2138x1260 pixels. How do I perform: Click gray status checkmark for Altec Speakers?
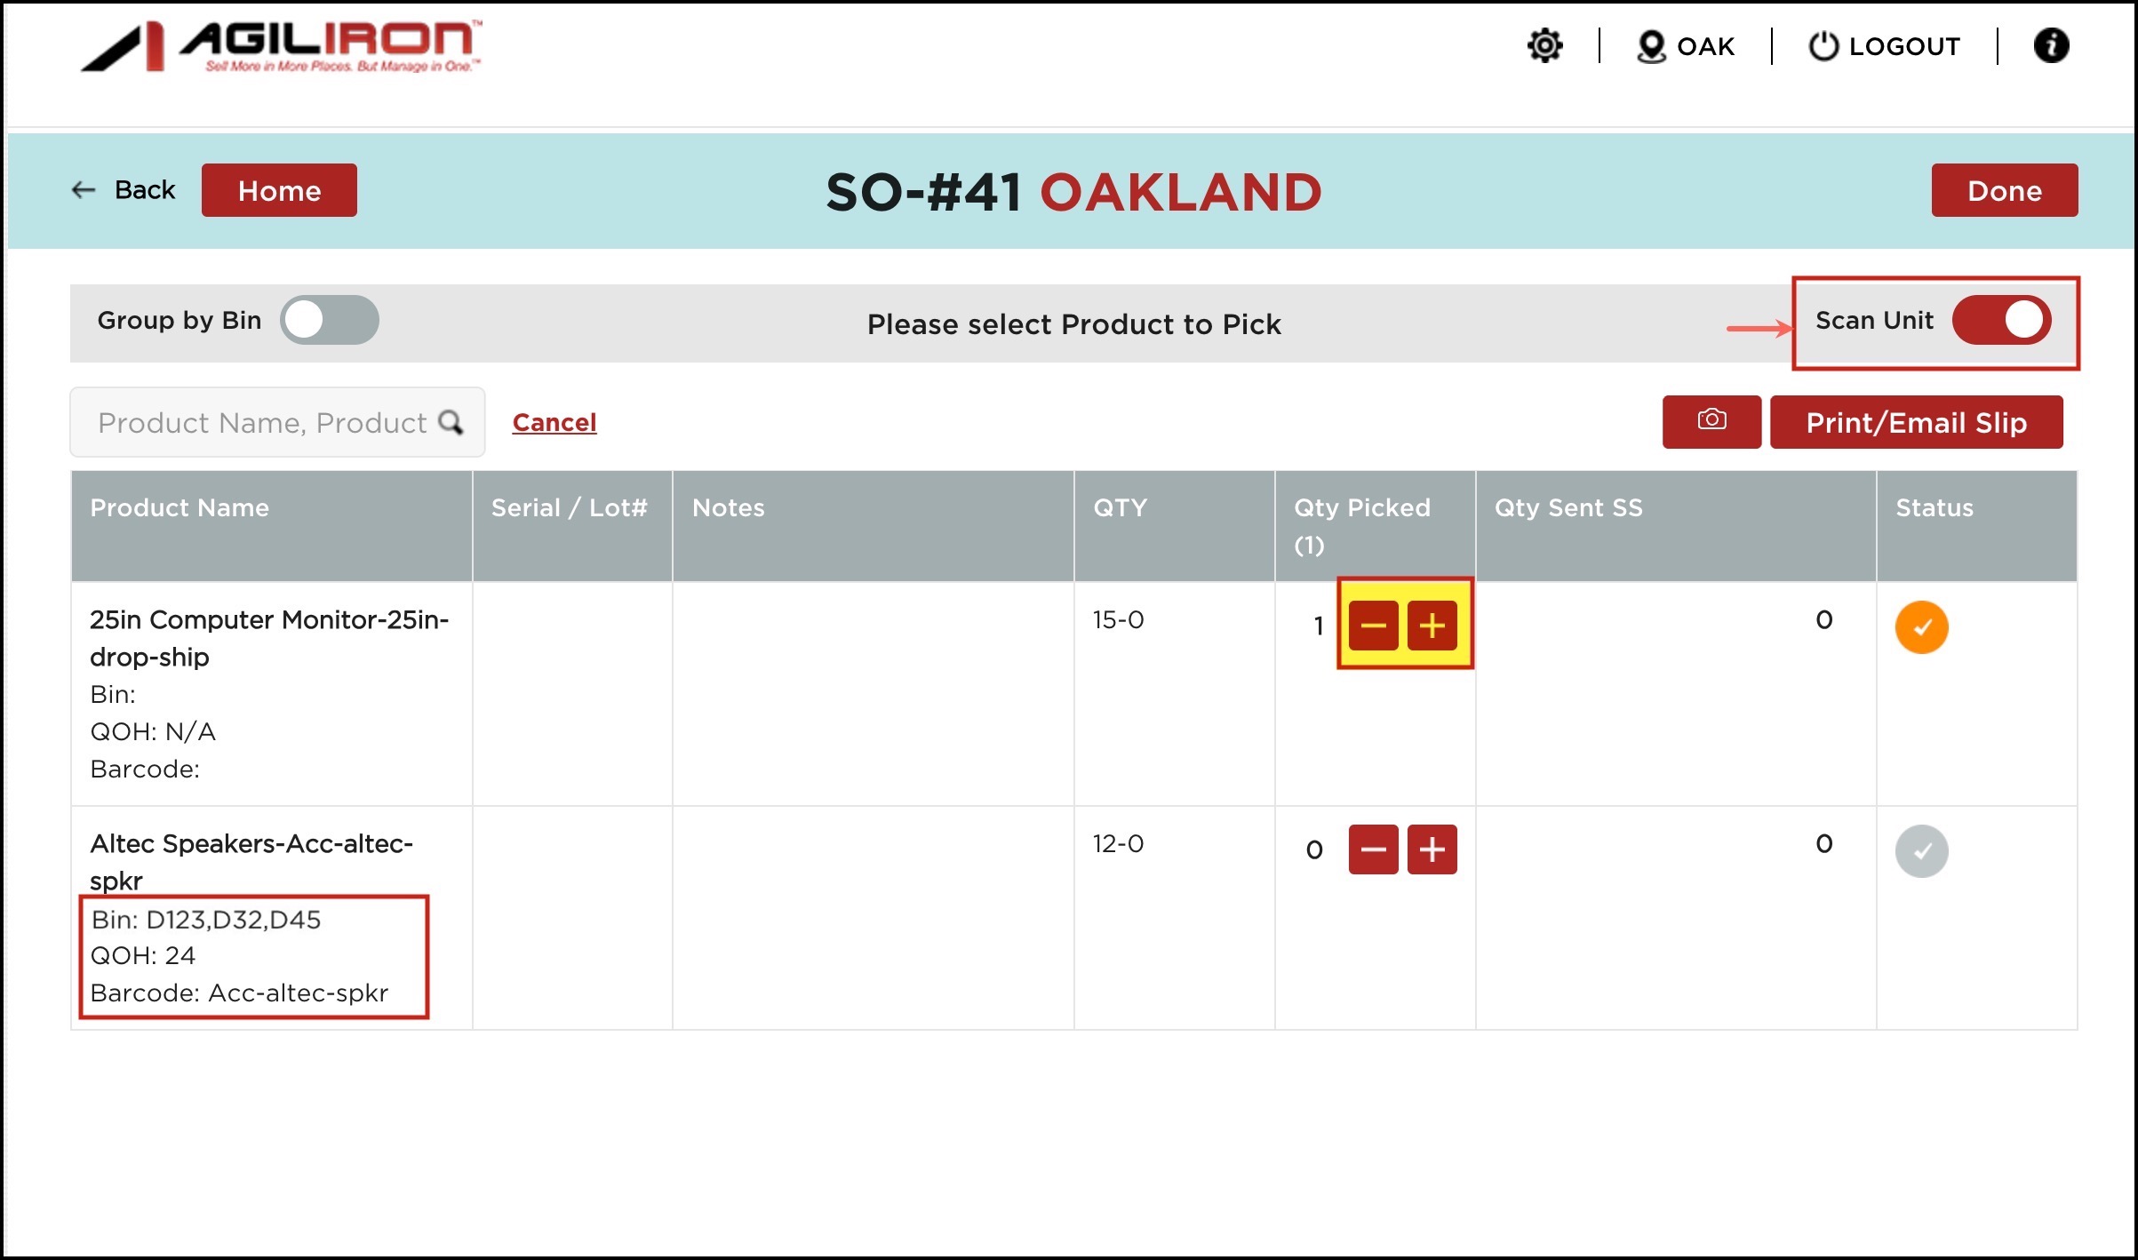(1920, 851)
